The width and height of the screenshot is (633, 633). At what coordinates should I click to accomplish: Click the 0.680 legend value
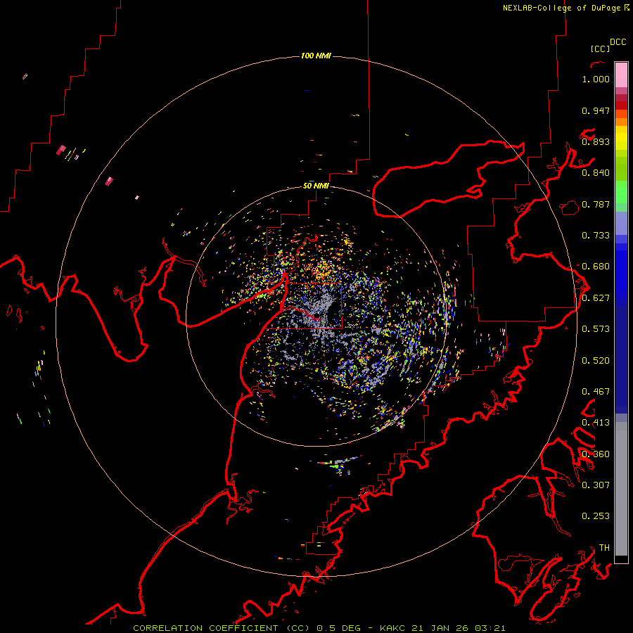point(596,267)
